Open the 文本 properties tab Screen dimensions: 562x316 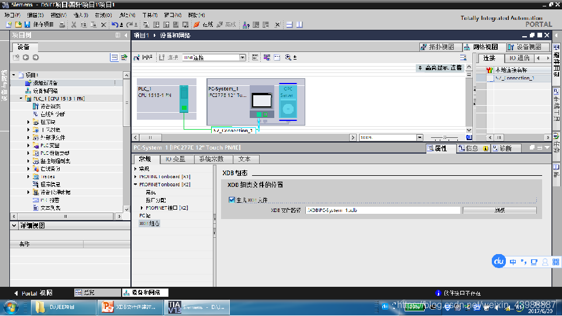coord(246,159)
